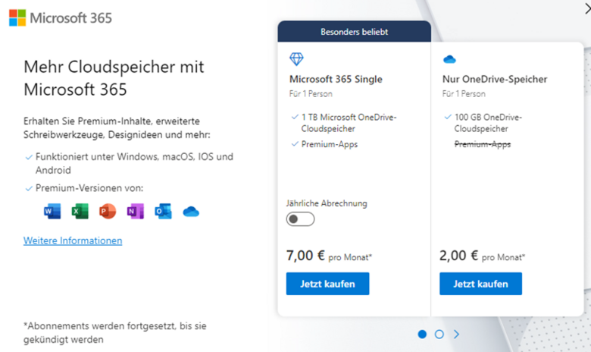Screen dimensions: 591x352
Task: Click the Microsoft 365 logo
Action: [61, 17]
